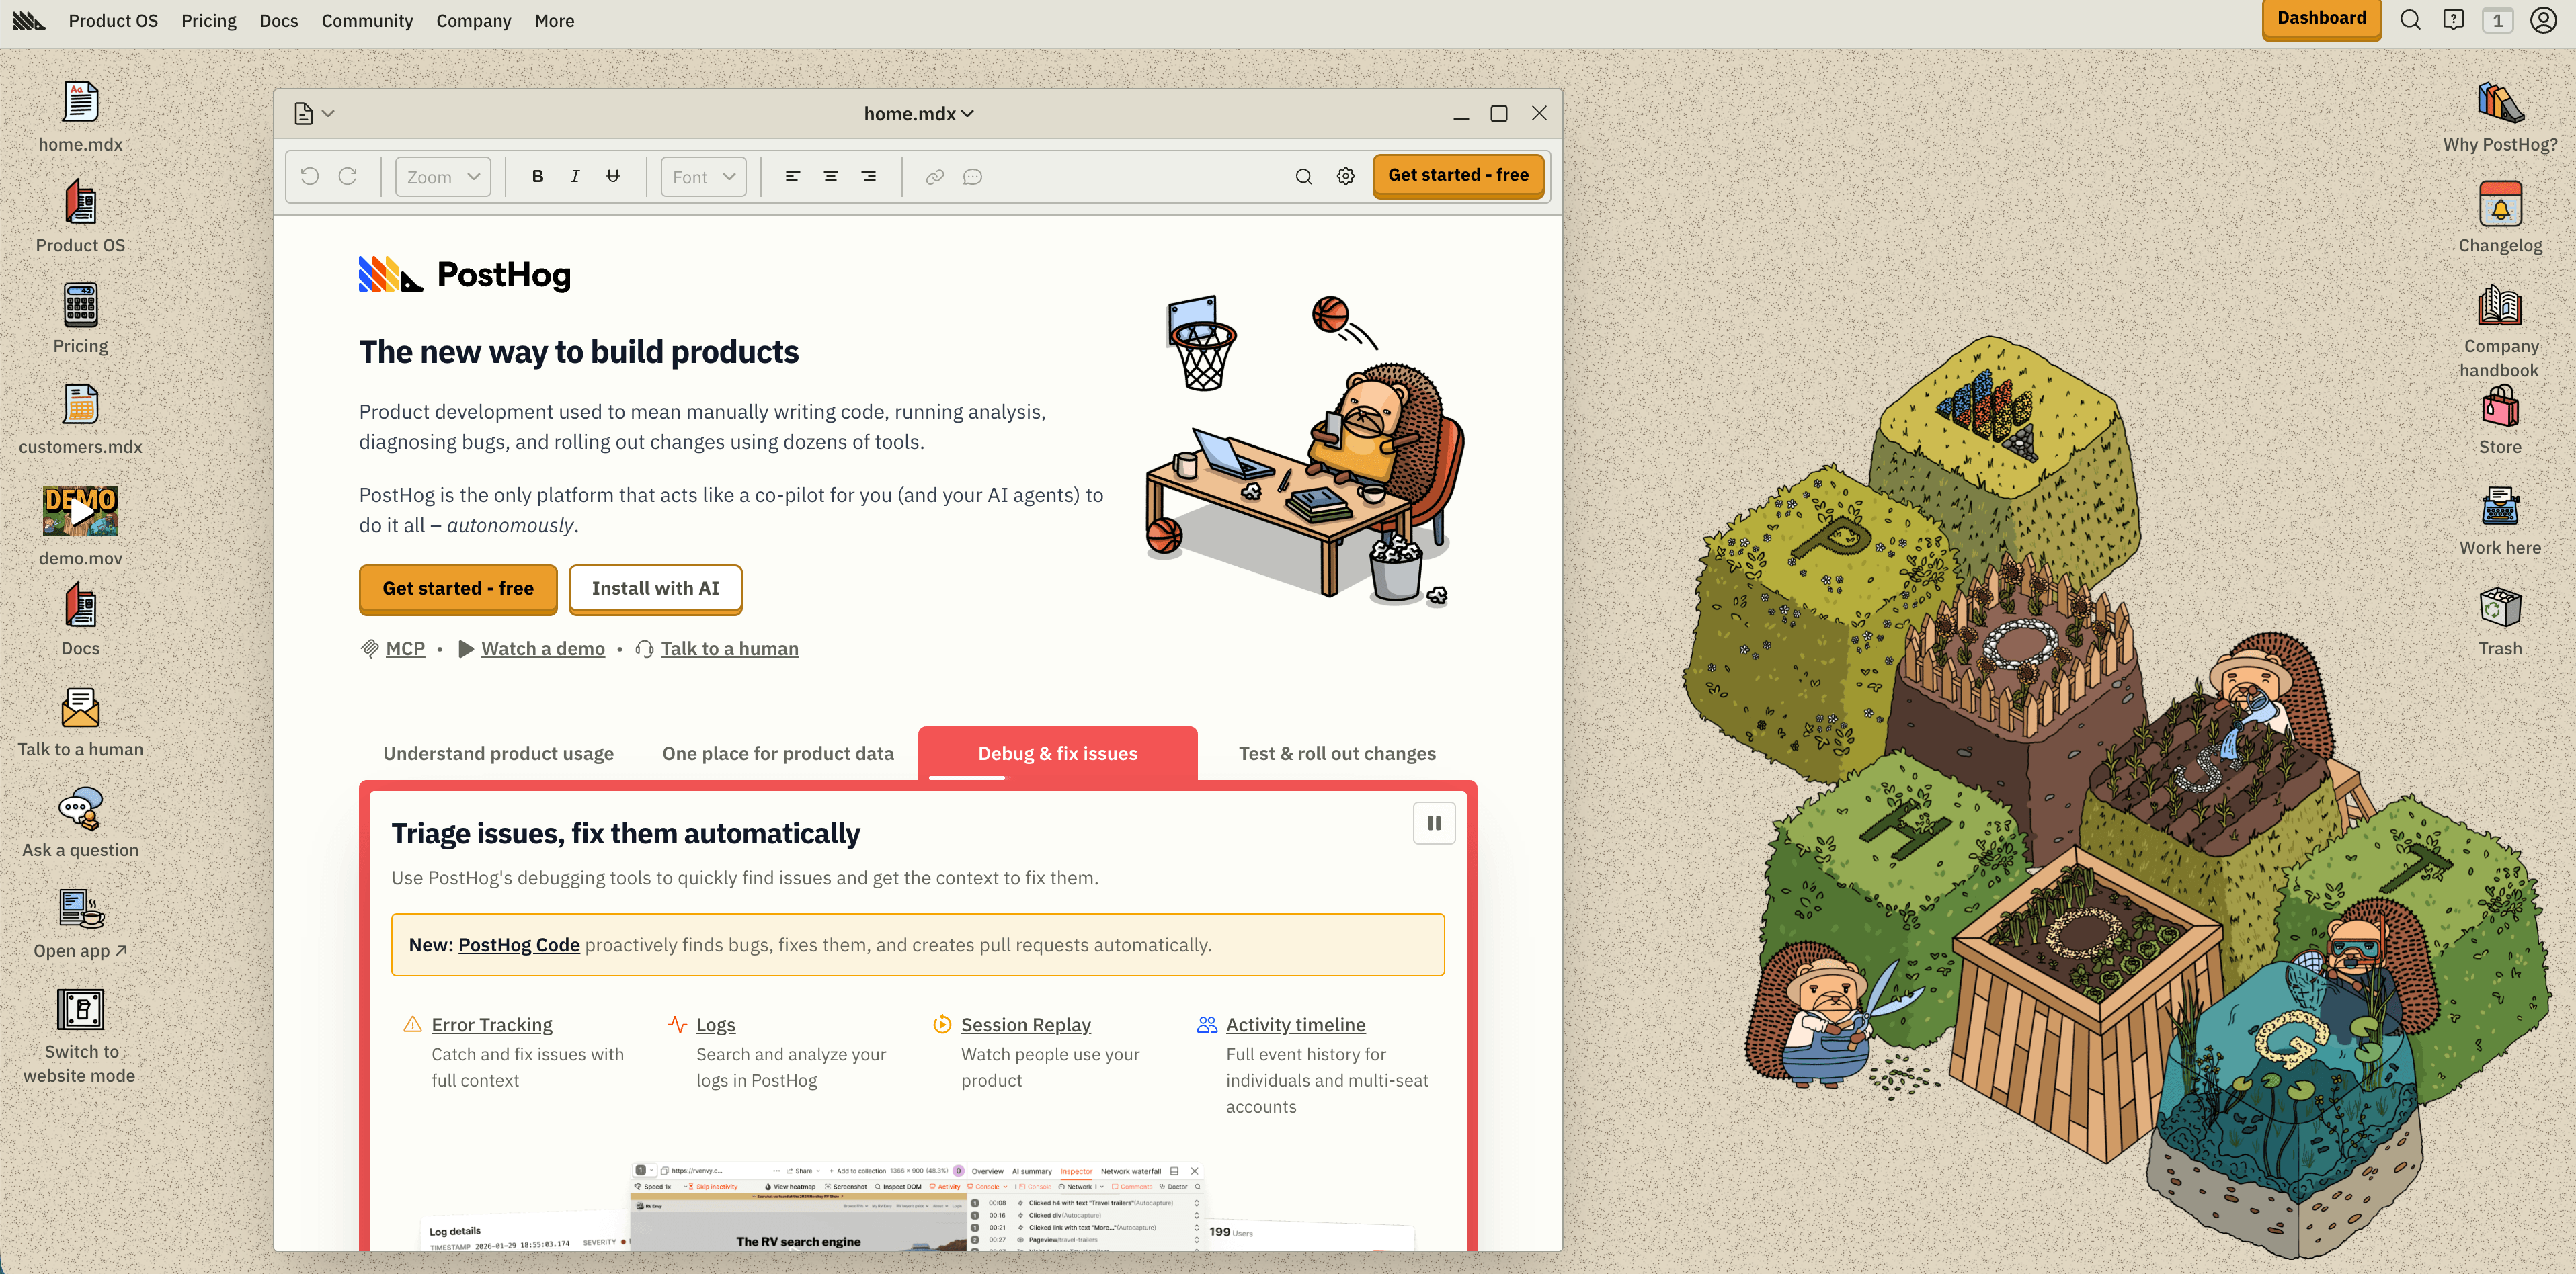Click the PostHog logo in the top bar
2576x1274 pixels.
tap(28, 20)
